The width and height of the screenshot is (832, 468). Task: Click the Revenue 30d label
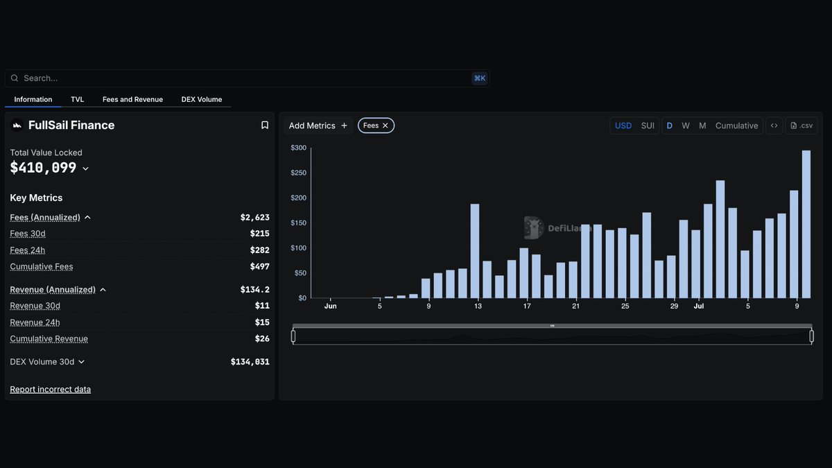coord(35,306)
